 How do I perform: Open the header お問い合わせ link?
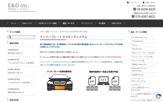click(150, 3)
